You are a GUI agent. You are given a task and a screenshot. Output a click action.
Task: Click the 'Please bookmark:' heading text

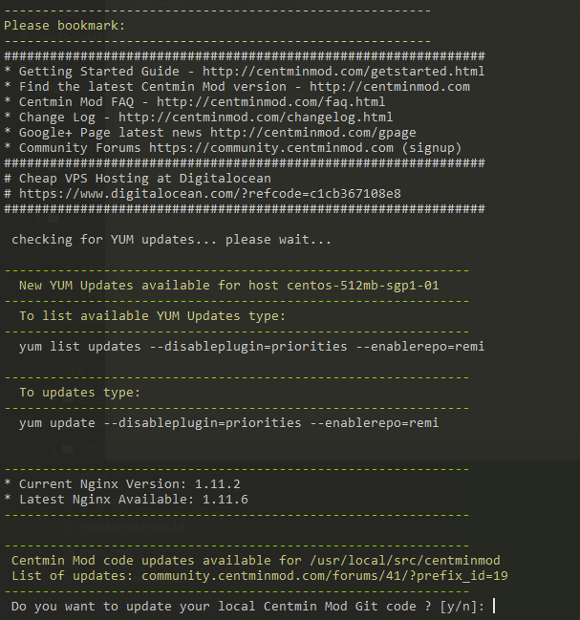pyautogui.click(x=64, y=26)
